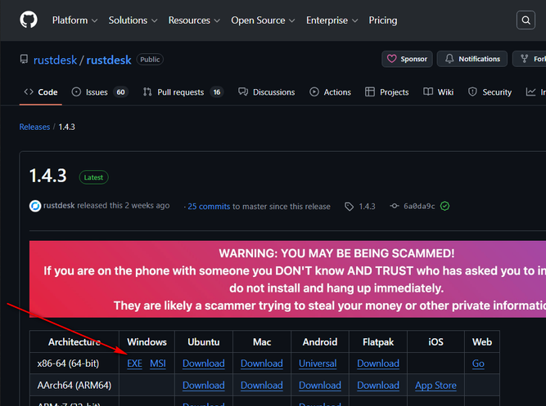Click the Windows column header
546x406 pixels.
[147, 342]
